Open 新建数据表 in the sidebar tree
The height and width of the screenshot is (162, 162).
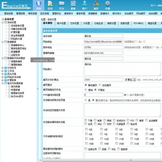(17, 61)
